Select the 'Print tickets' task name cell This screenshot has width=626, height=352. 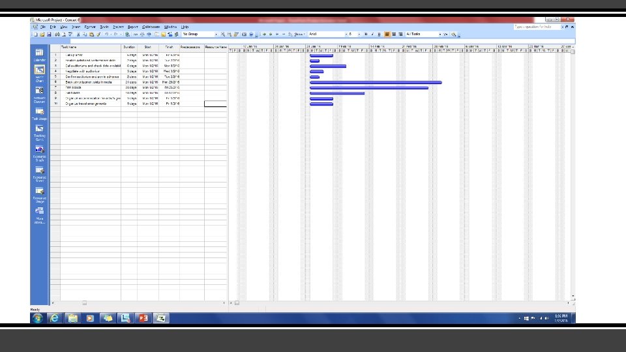(x=91, y=87)
